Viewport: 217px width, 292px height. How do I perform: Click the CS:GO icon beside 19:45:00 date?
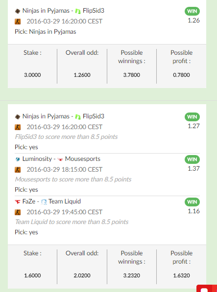click(x=18, y=212)
